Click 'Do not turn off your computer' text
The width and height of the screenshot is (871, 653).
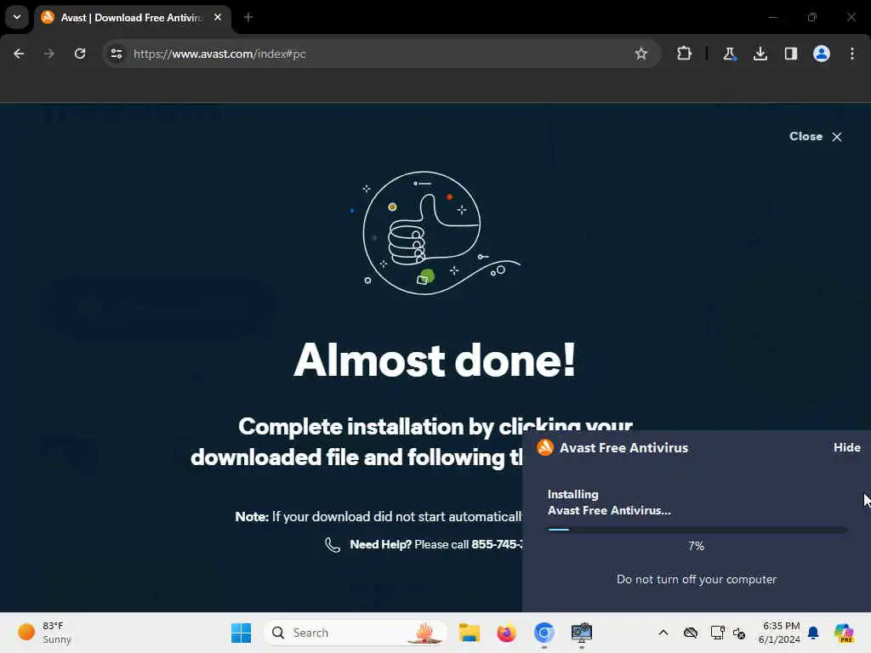pyautogui.click(x=696, y=579)
